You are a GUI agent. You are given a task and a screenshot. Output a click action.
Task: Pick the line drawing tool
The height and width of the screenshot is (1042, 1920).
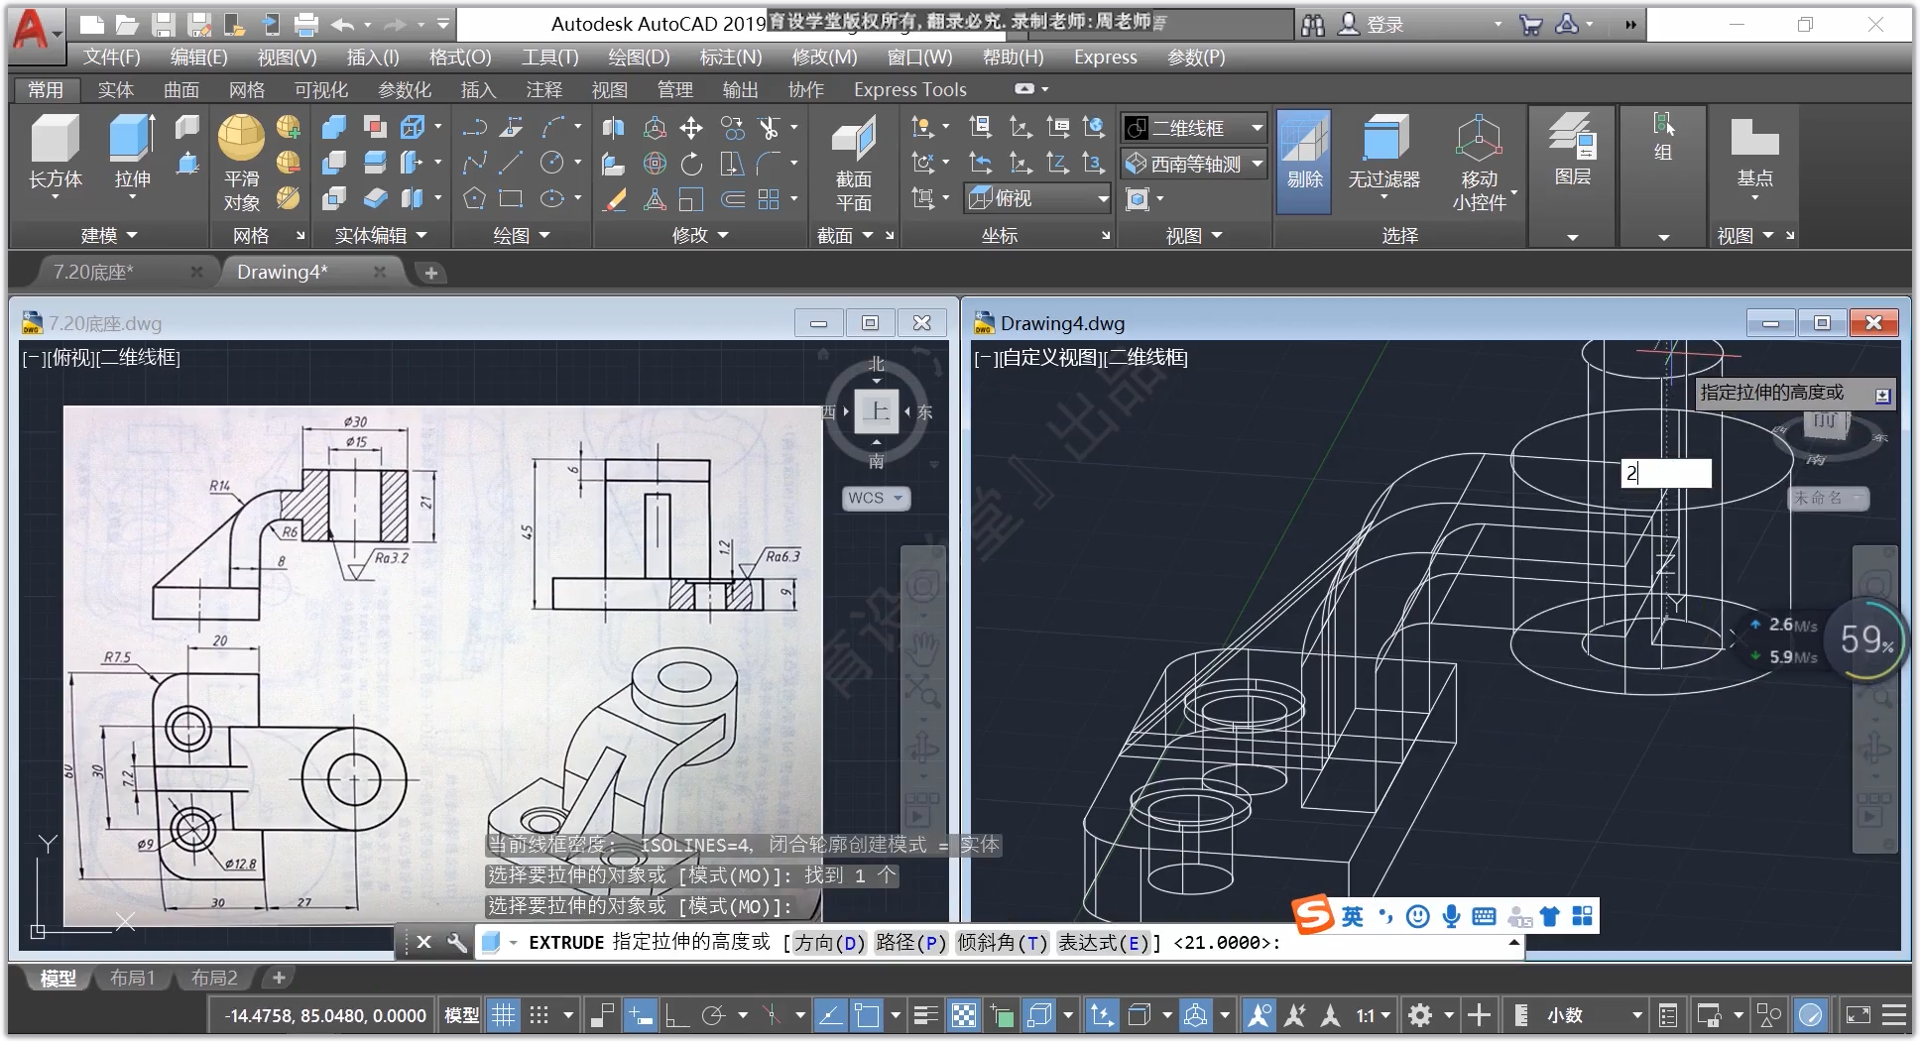pos(512,163)
